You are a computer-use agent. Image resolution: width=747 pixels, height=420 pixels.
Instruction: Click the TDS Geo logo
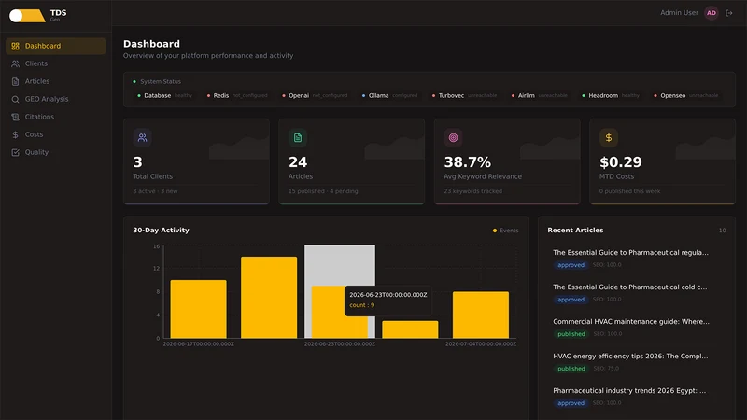(38, 15)
